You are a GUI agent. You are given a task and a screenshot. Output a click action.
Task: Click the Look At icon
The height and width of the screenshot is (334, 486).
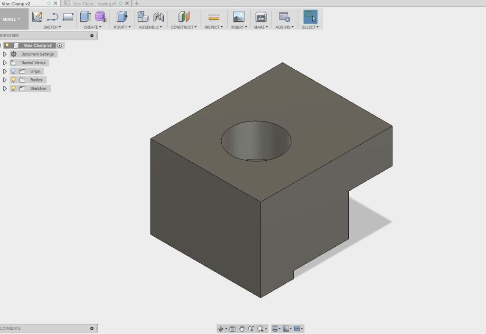coord(233,328)
